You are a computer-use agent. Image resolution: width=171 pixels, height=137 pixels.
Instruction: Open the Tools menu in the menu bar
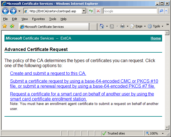(x=53, y=19)
